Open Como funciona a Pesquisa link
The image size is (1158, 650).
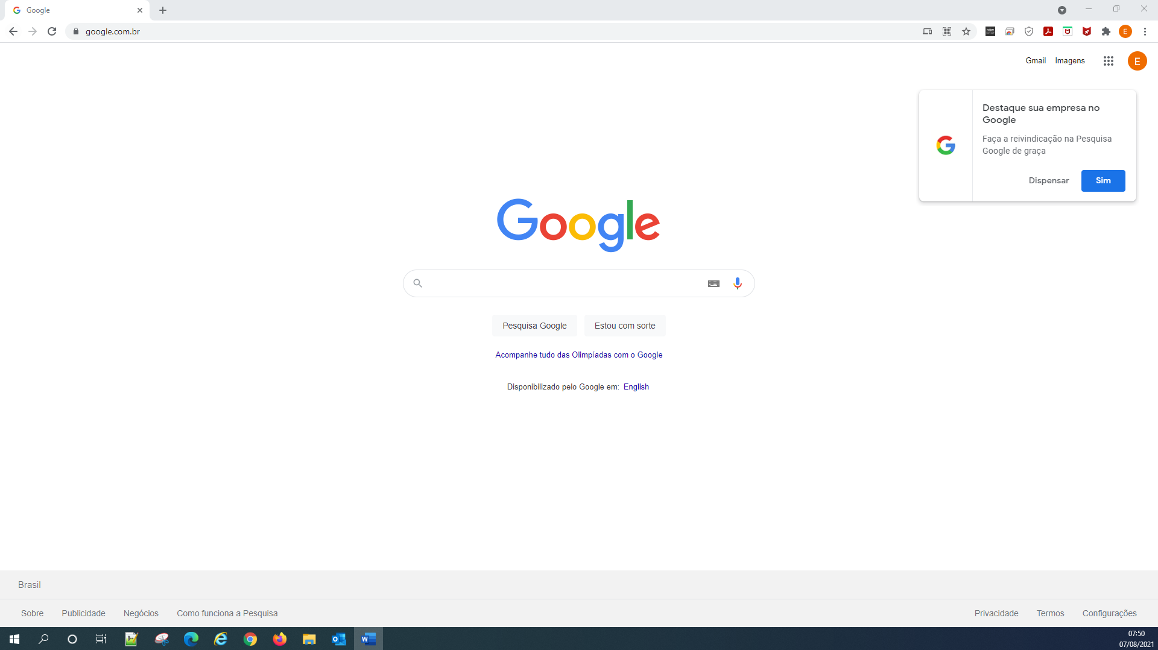click(x=227, y=613)
